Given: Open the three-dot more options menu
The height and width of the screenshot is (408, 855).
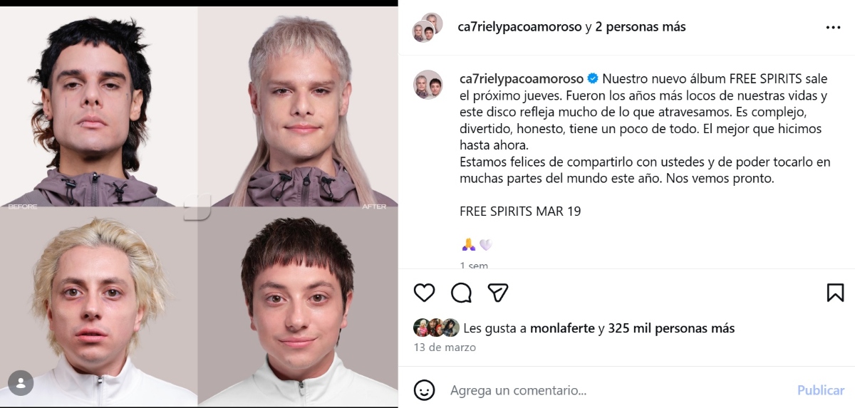Looking at the screenshot, I should [x=833, y=27].
